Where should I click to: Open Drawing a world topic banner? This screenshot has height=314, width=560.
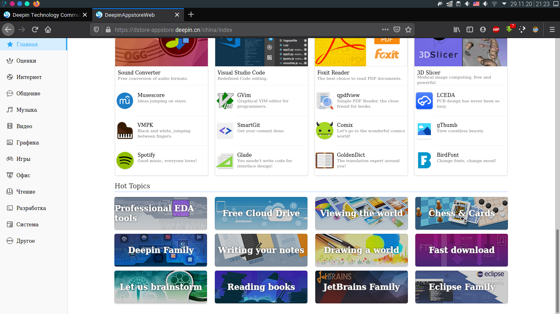[362, 250]
